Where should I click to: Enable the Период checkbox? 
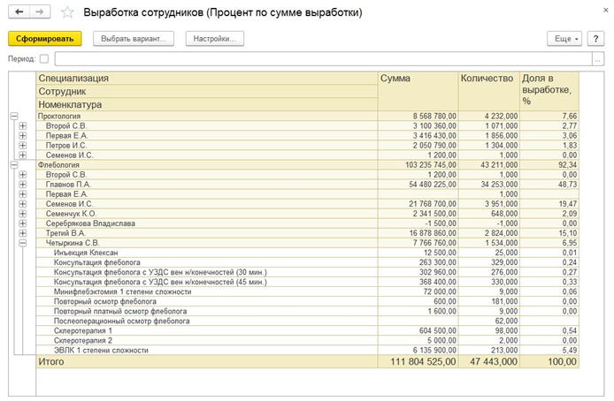44,59
